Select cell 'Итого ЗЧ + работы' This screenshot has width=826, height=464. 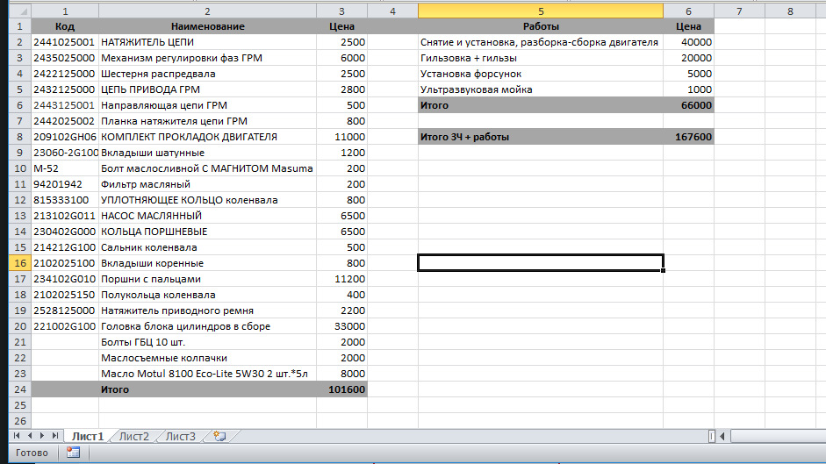coord(541,137)
